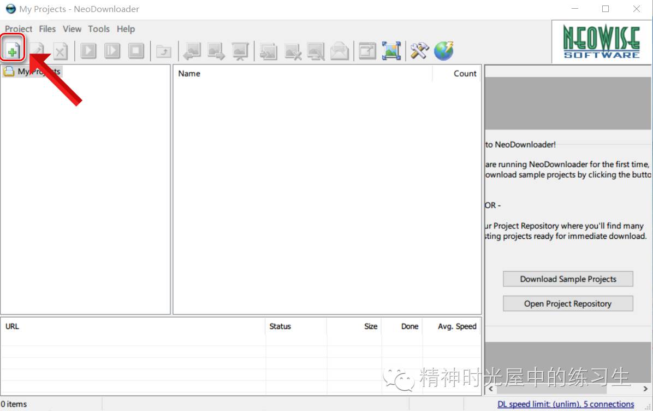Click the New Project toolbar icon

(x=12, y=51)
